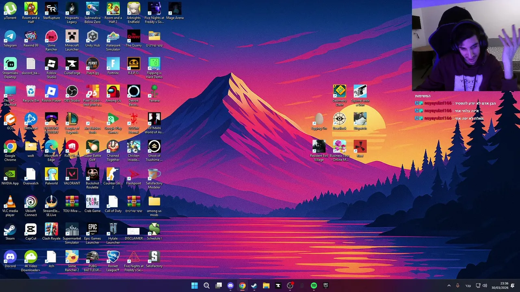Open the Deadlock game icon

pyautogui.click(x=340, y=121)
